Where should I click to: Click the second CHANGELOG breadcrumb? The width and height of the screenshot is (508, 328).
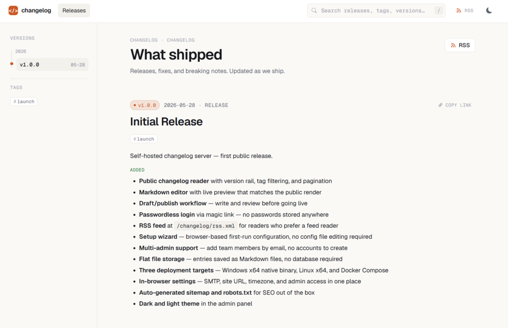point(180,40)
